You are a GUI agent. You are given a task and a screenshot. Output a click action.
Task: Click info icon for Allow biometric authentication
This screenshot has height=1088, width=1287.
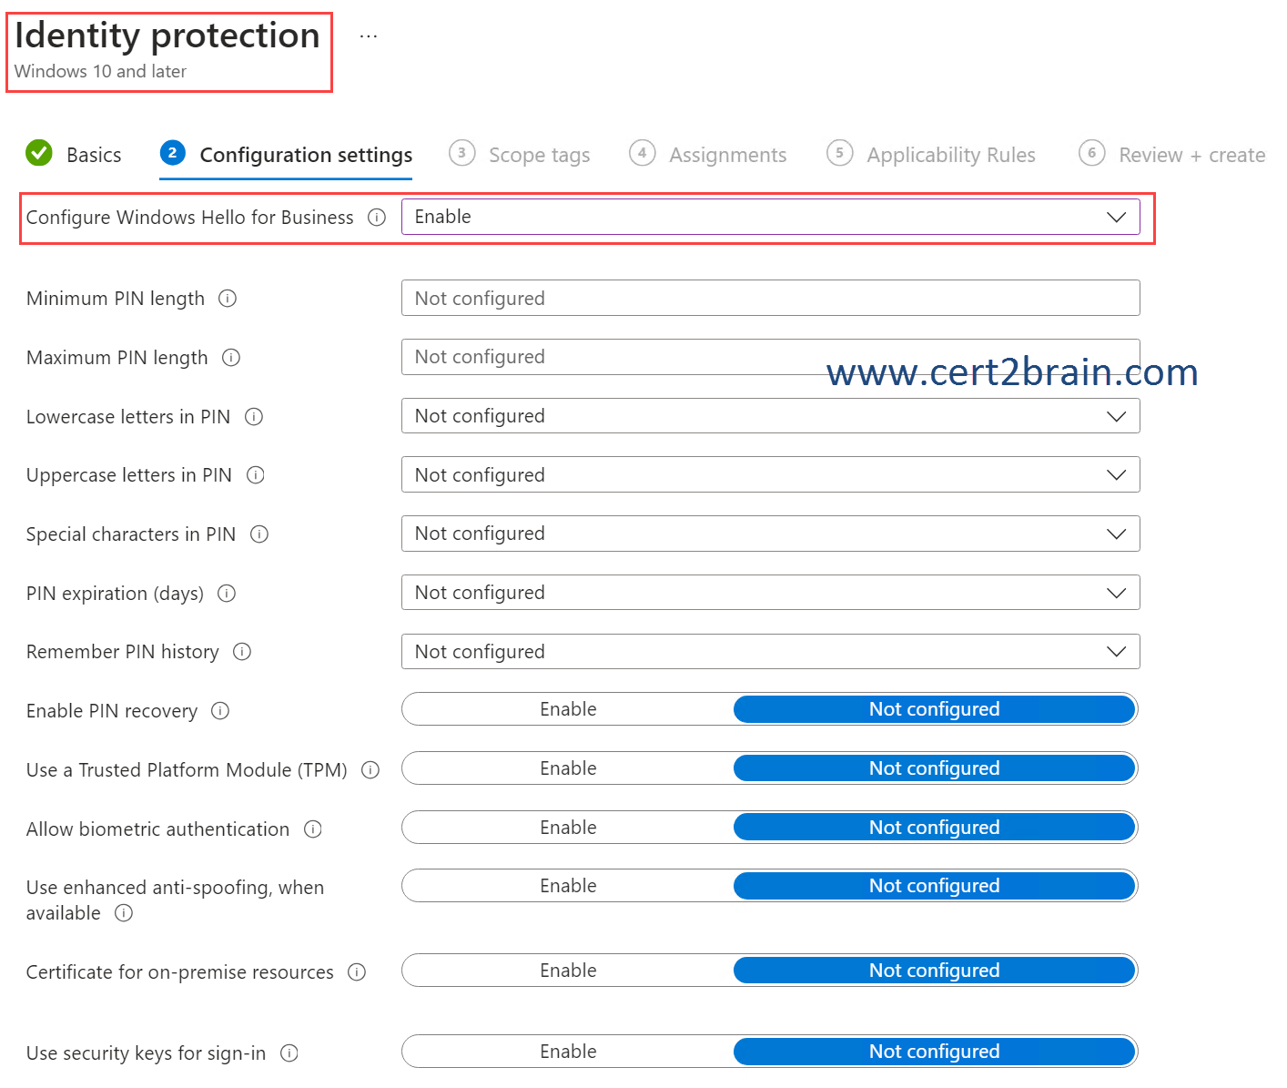click(x=313, y=829)
